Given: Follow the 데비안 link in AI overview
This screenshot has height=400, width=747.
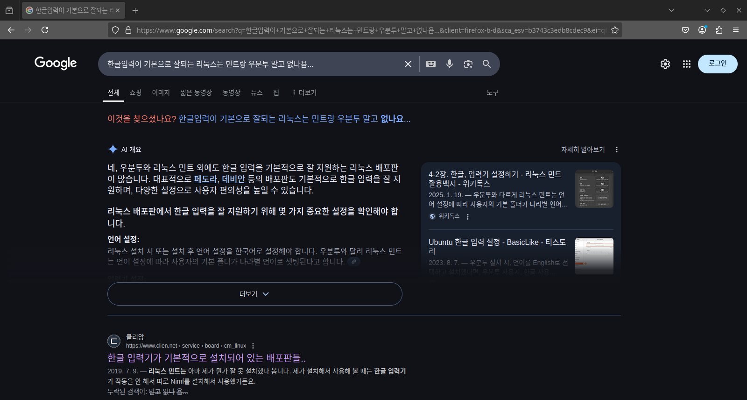Looking at the screenshot, I should click(x=233, y=179).
